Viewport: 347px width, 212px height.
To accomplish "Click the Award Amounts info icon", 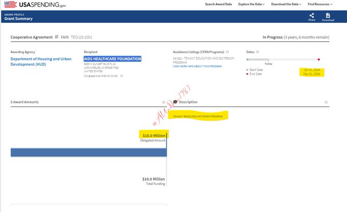I will pos(163,102).
